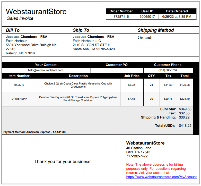Click the Total (USD): label

tap(165, 125)
